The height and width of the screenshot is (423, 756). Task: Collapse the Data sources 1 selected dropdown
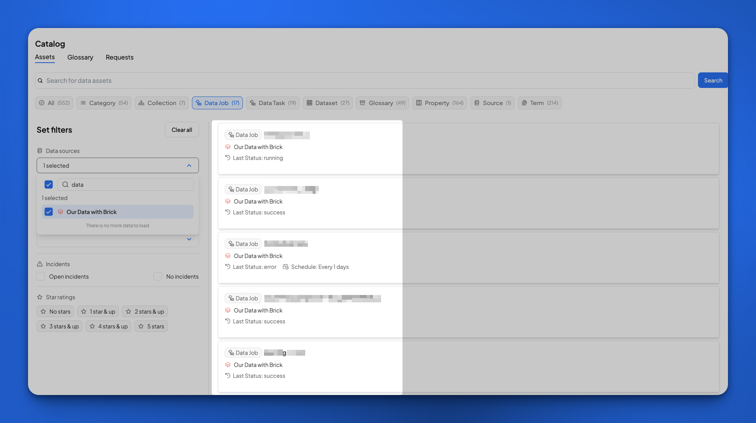[189, 166]
